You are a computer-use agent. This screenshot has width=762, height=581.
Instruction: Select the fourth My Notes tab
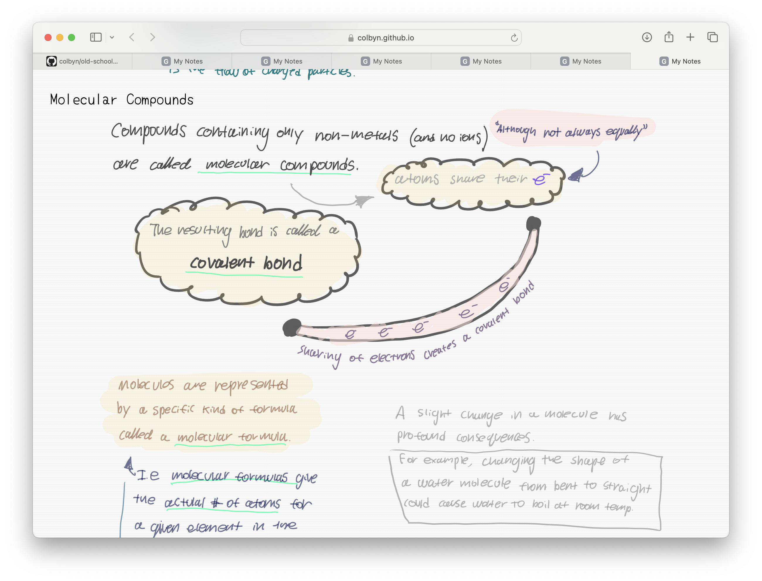click(x=482, y=61)
